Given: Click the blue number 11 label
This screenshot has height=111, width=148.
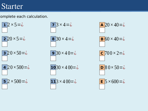Looking at the screenshot, I should click(53, 81).
